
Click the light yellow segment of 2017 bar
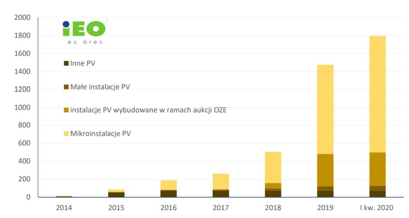(x=221, y=181)
